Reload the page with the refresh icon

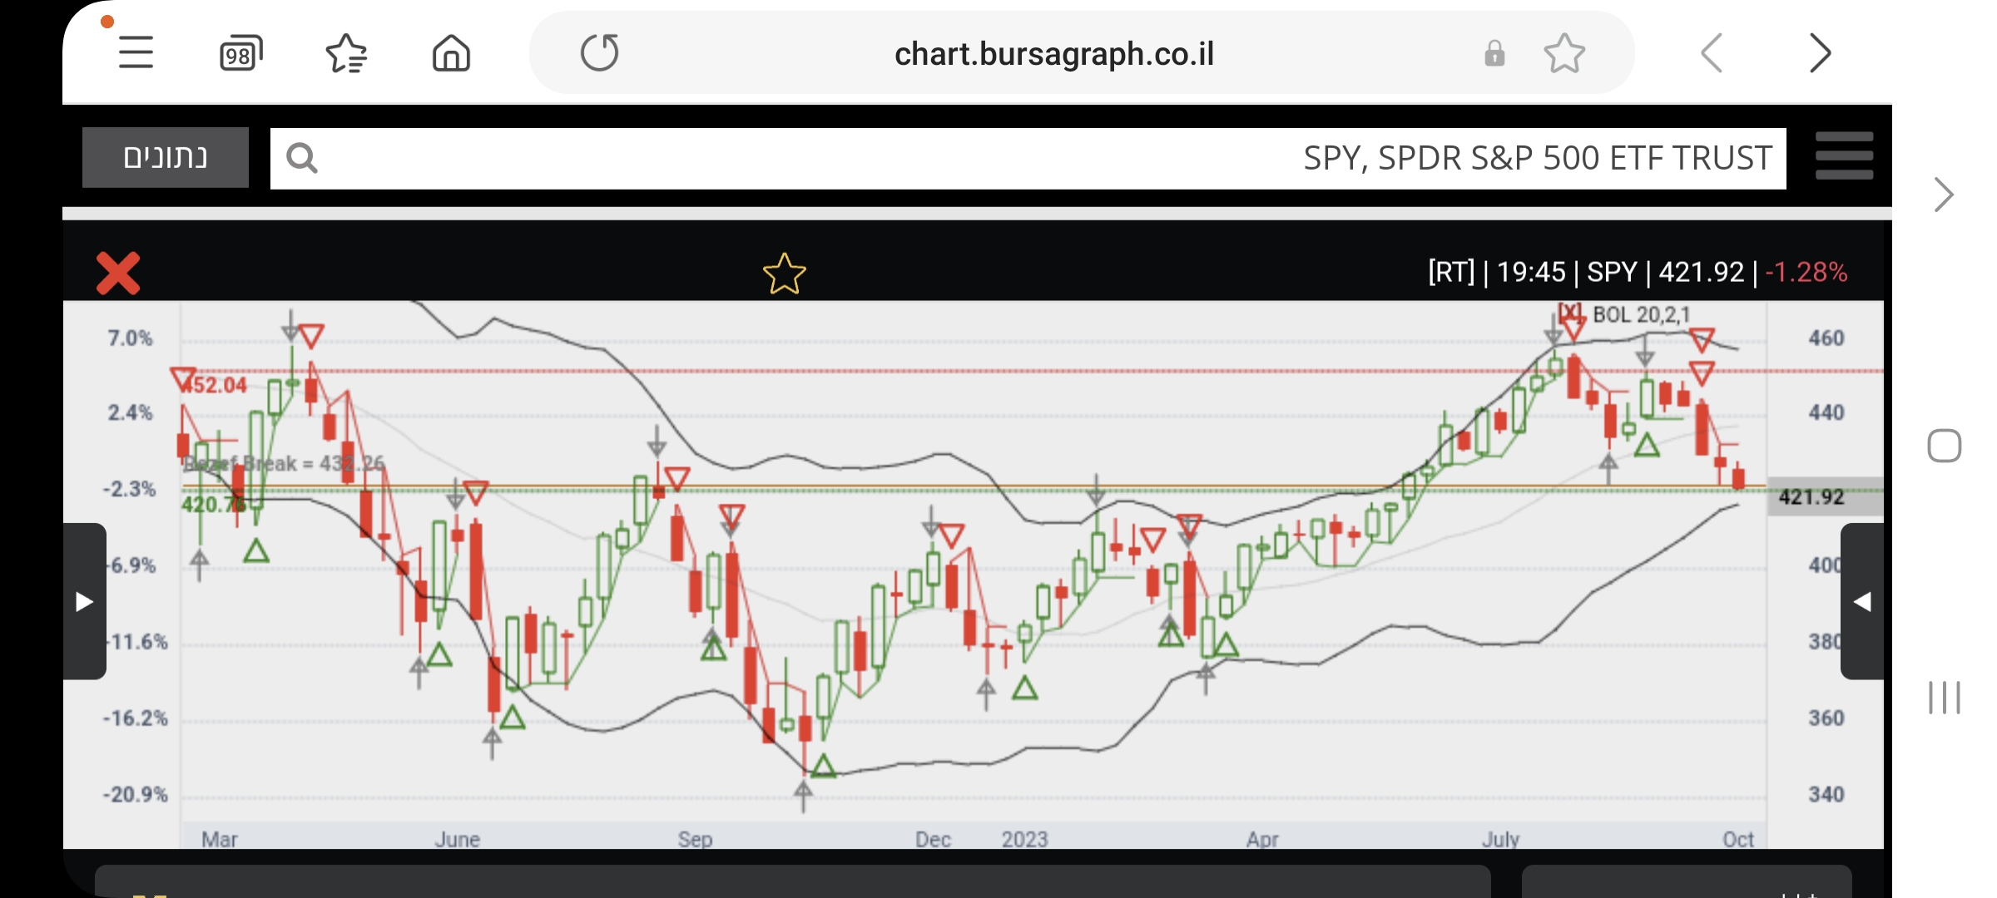pyautogui.click(x=599, y=53)
